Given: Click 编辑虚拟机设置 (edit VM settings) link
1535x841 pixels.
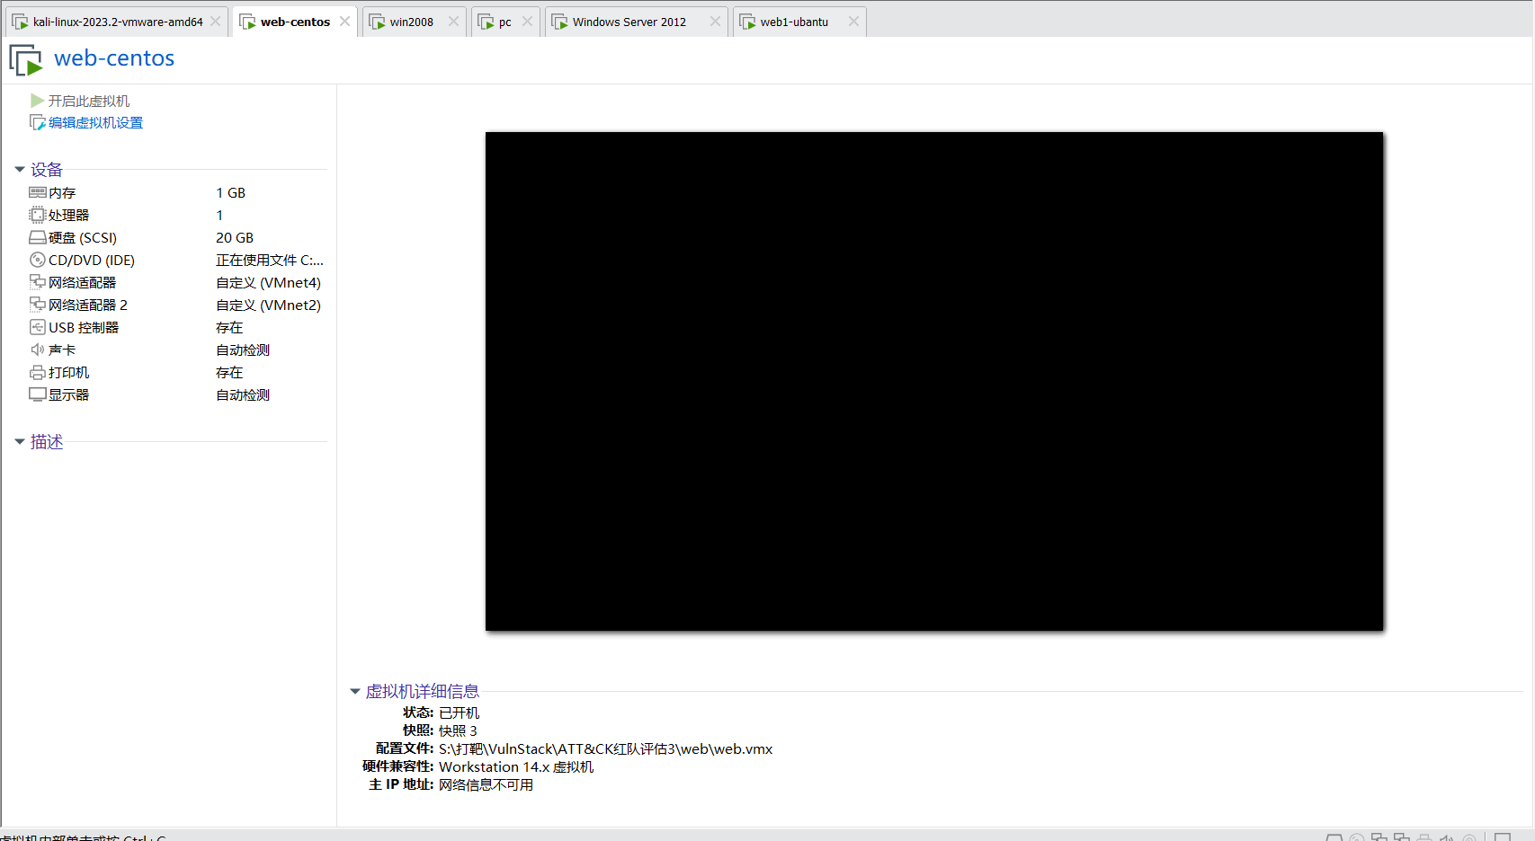Looking at the screenshot, I should click(95, 123).
